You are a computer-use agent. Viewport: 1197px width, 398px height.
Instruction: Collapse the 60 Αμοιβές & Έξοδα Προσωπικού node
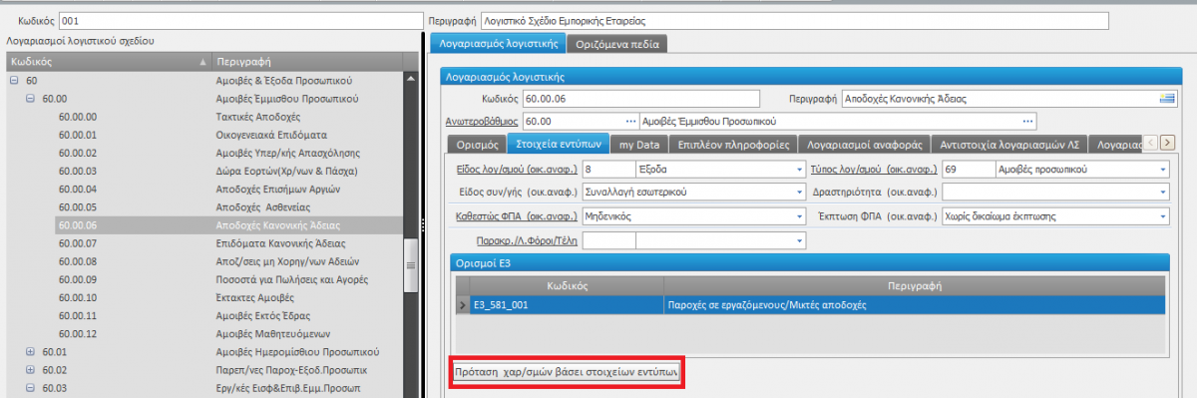14,81
